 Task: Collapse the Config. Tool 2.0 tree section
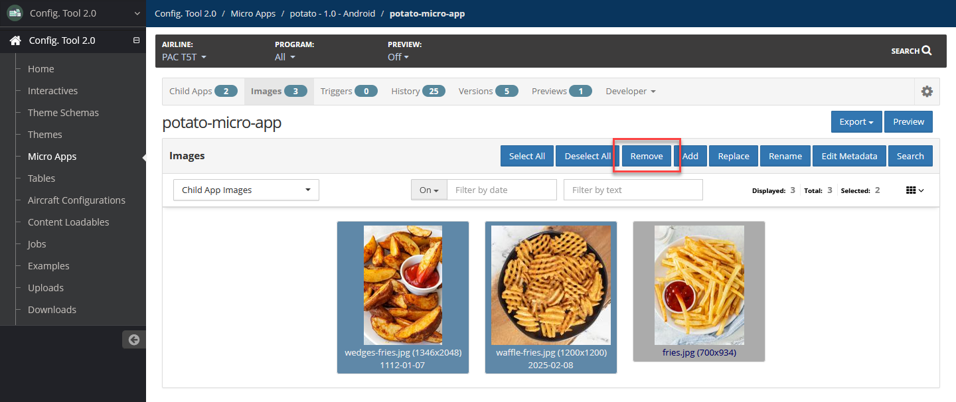(136, 40)
